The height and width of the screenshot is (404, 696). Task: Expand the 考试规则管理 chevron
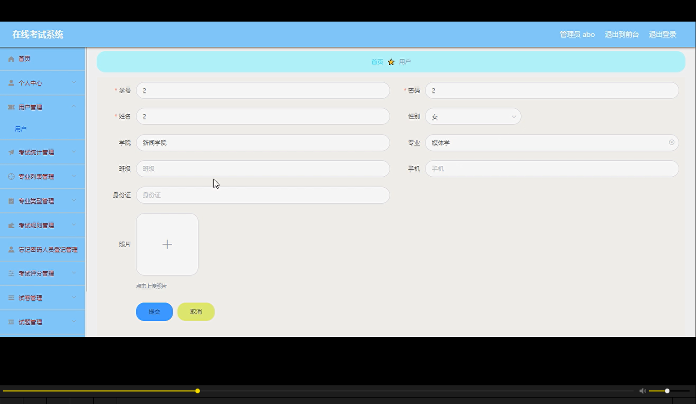click(74, 225)
